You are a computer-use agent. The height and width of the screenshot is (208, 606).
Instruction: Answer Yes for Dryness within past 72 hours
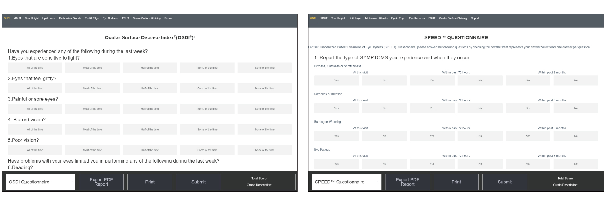click(432, 80)
